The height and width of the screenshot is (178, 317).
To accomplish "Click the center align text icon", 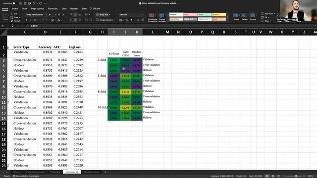I will [x=75, y=20].
